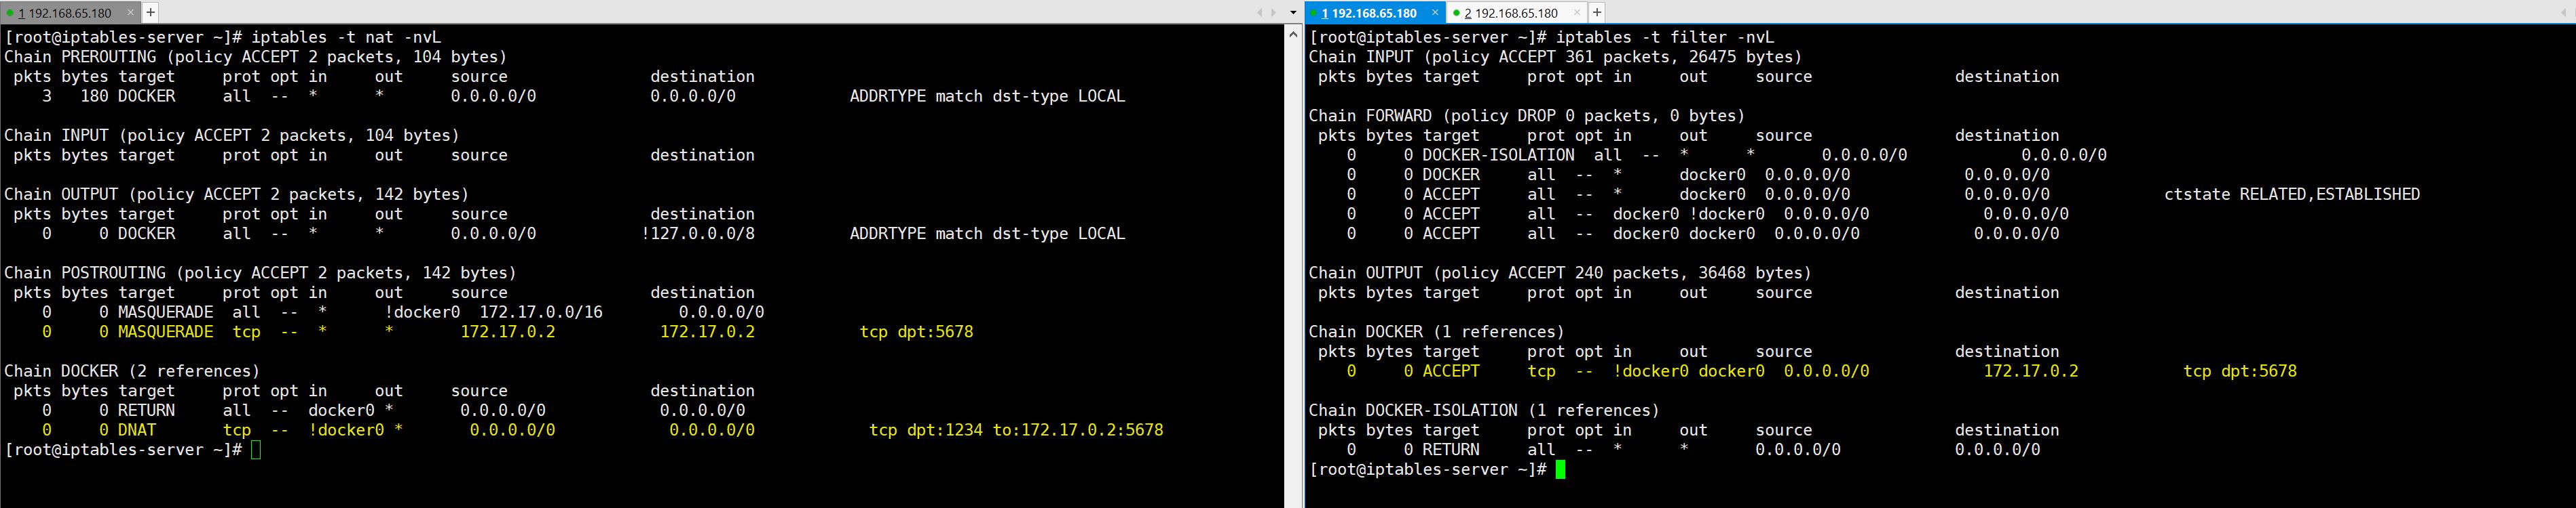Click 'tcp dpt:5678' in the right pane
Viewport: 2576px width, 508px height.
tap(2240, 371)
